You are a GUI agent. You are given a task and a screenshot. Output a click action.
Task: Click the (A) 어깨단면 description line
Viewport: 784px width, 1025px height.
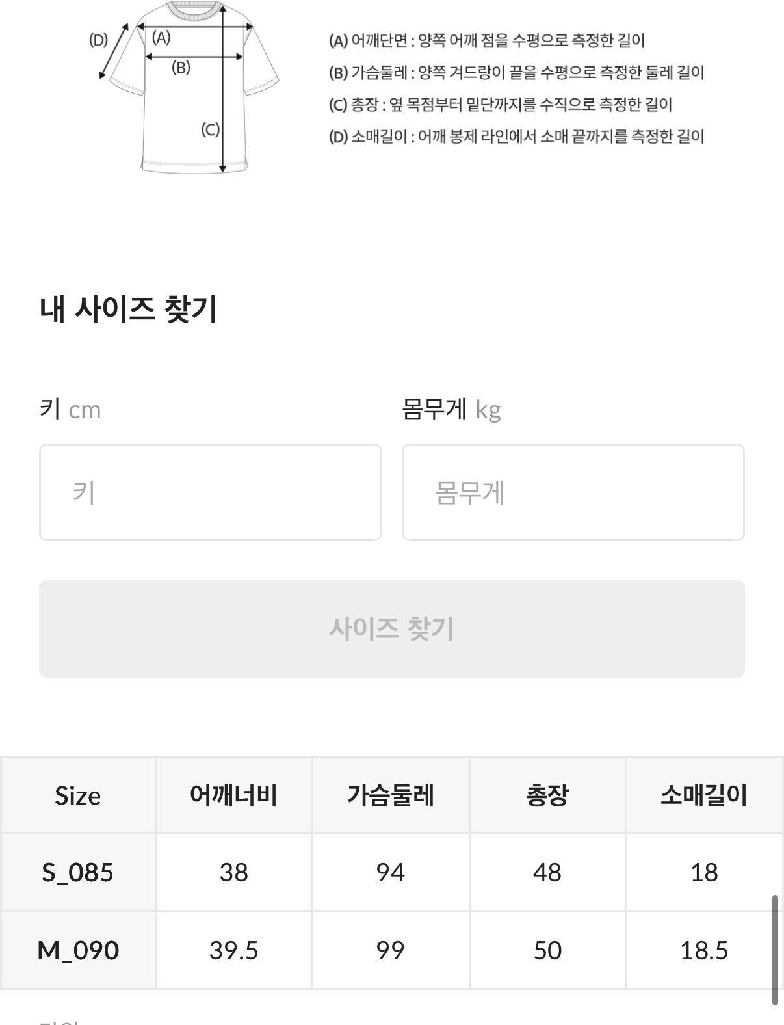(x=486, y=41)
